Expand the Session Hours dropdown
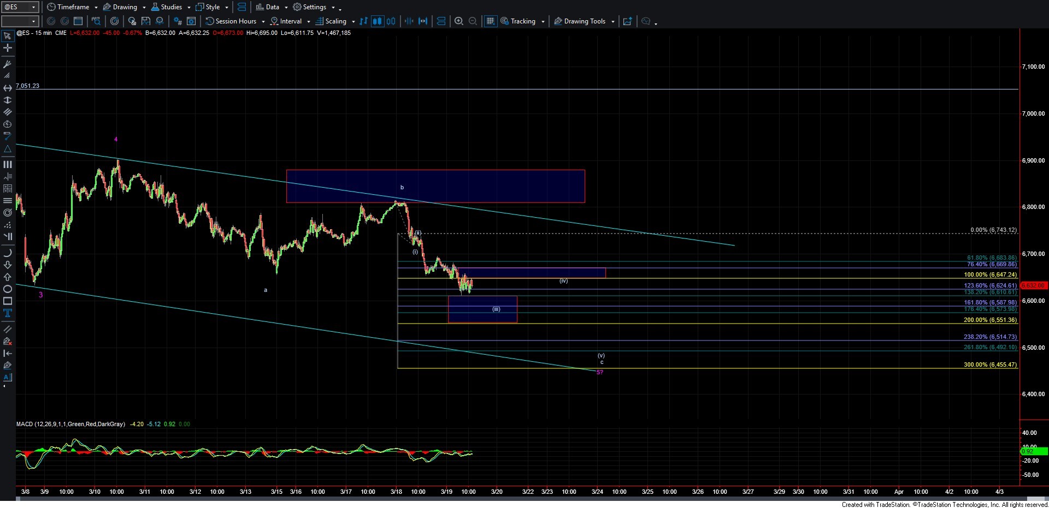Viewport: 1049px width, 508px height. (263, 21)
